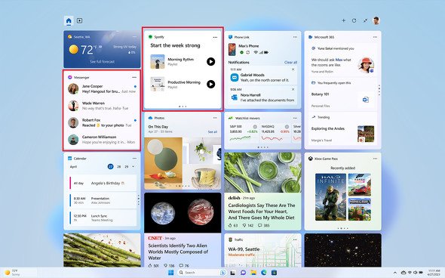Play the Morning Rythm playlist

[210, 61]
